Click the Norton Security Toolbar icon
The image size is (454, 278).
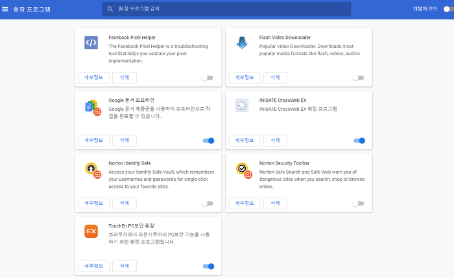244,170
